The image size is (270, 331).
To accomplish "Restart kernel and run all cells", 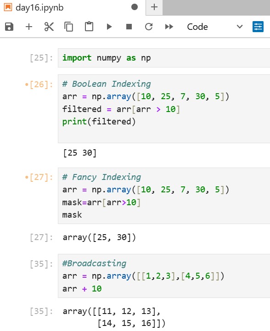I will click(x=169, y=27).
